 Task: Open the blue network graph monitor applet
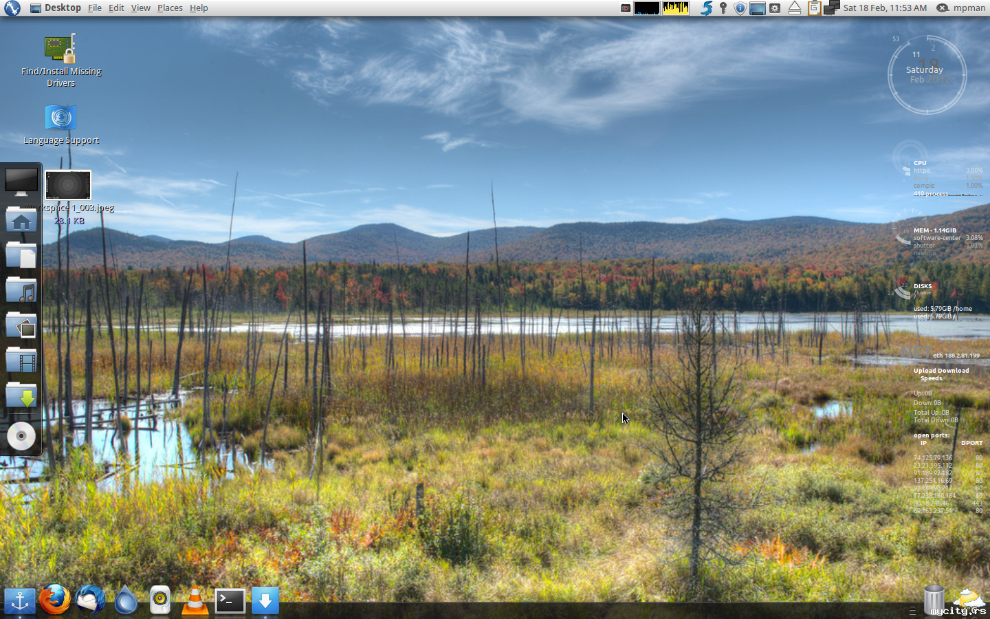pos(647,8)
